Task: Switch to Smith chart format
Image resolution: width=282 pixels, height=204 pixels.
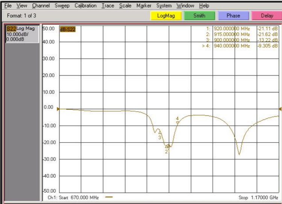Action: coord(199,16)
